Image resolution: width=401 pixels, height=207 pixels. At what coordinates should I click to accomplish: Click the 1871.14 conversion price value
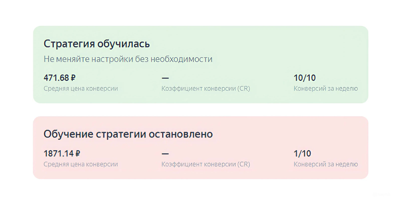click(x=59, y=154)
